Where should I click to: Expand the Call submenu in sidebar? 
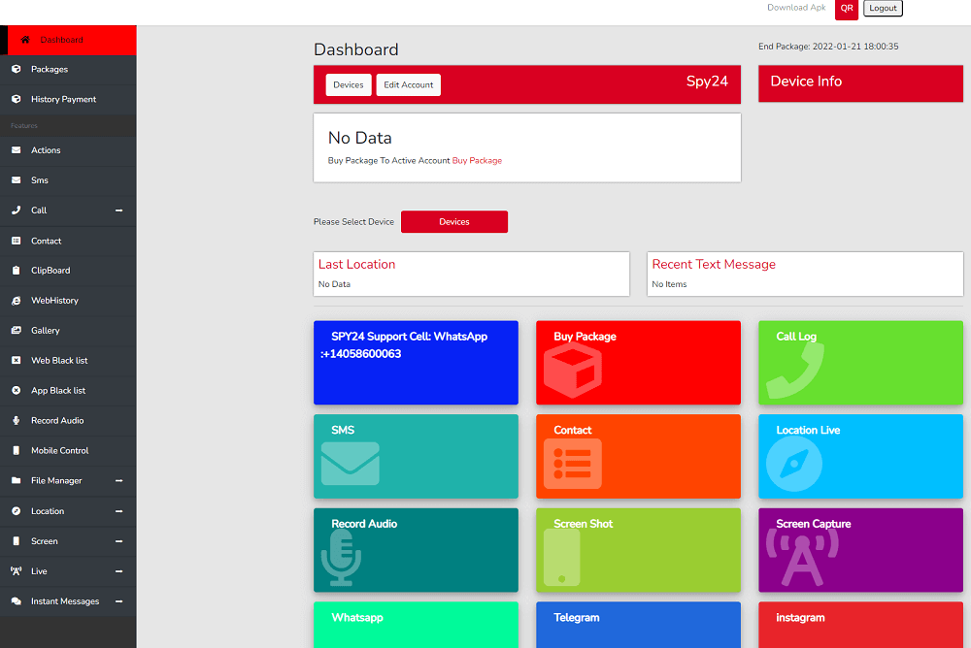(118, 211)
